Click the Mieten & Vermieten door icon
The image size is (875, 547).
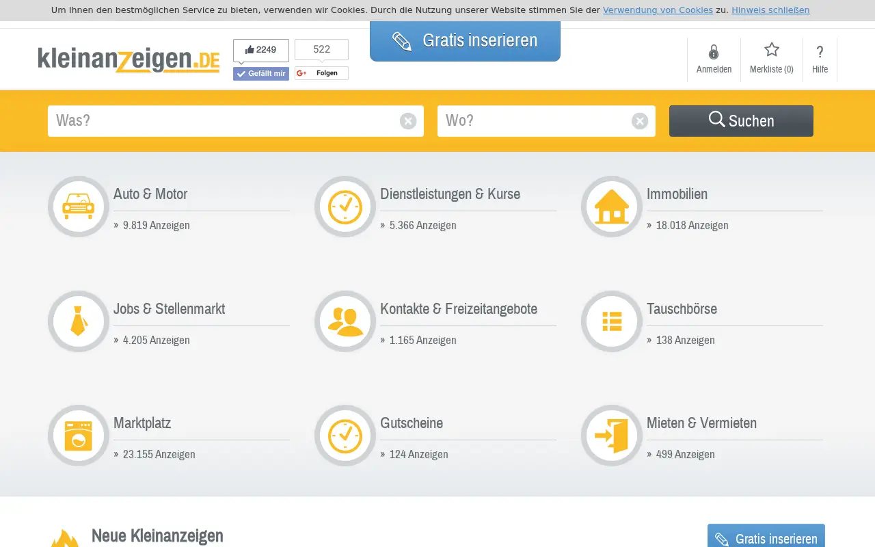tap(612, 436)
